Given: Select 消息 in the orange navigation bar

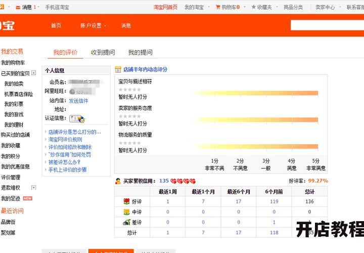Looking at the screenshot, I should (x=126, y=26).
